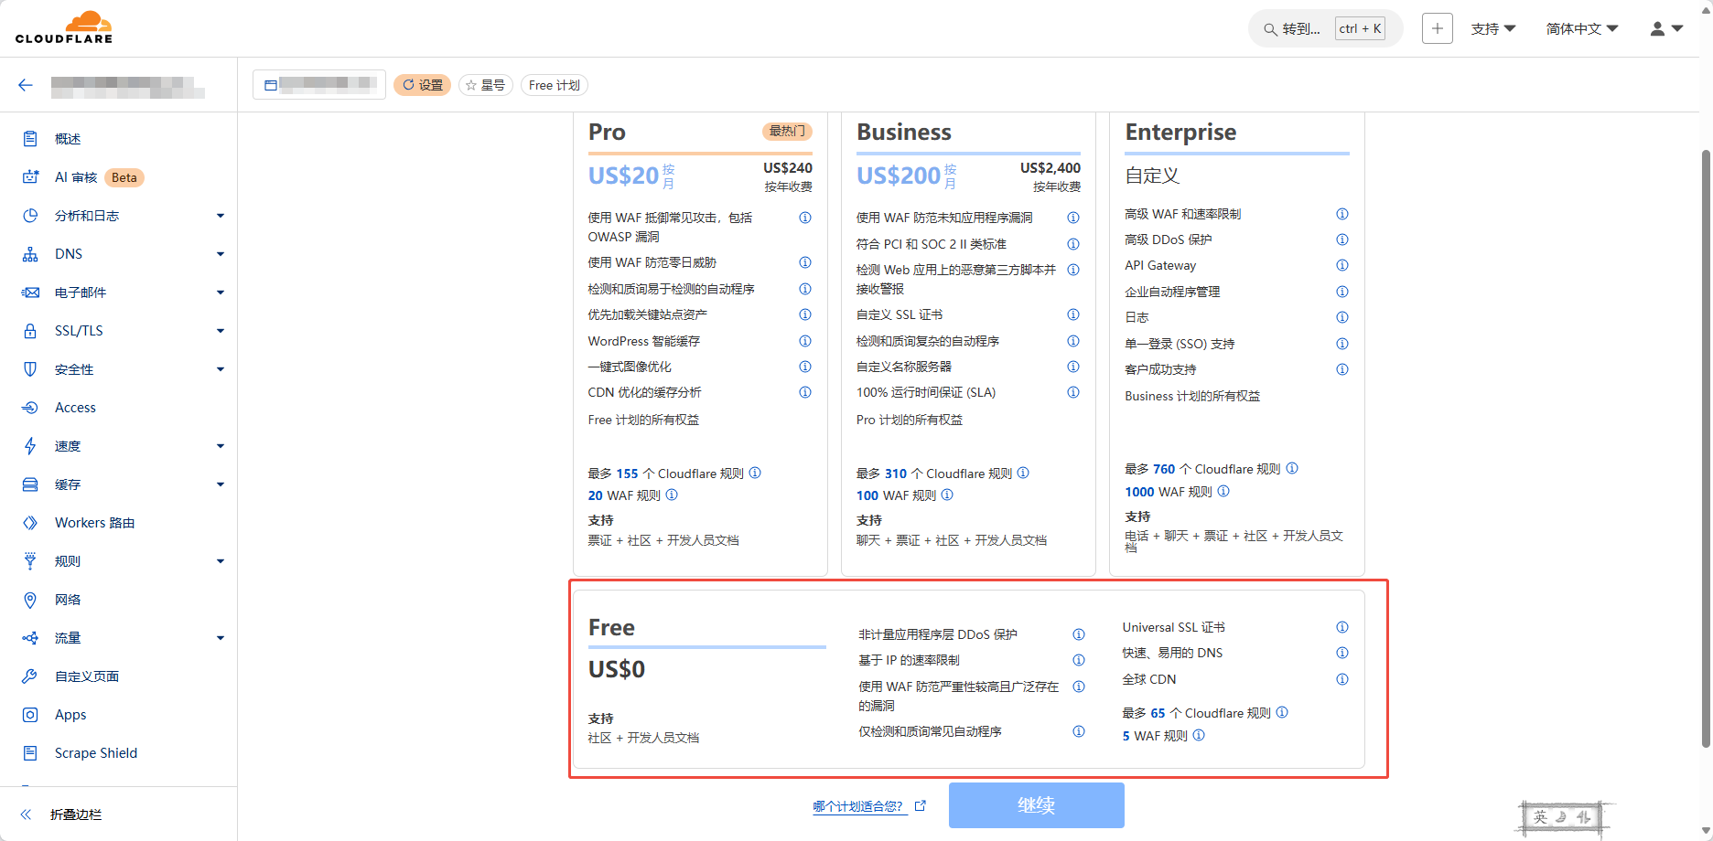Click the 继续 continue button
The width and height of the screenshot is (1713, 841).
tap(1037, 805)
